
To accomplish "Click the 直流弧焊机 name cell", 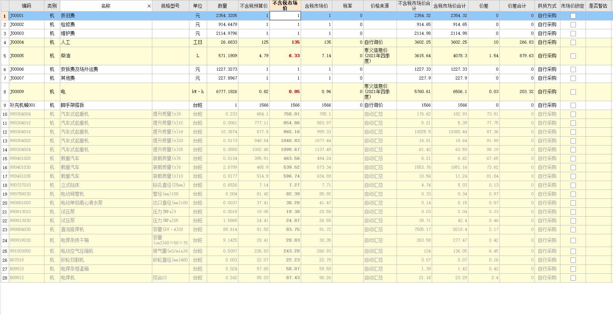I will coord(106,230).
